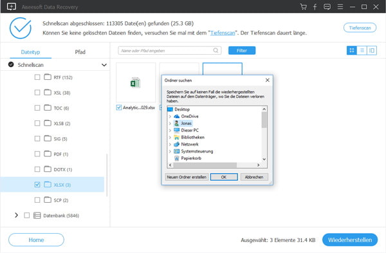Click the XLSX folder icon

[48, 184]
